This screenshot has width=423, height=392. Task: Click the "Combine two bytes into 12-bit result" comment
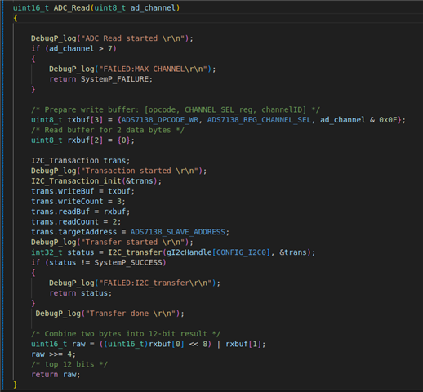tap(126, 334)
